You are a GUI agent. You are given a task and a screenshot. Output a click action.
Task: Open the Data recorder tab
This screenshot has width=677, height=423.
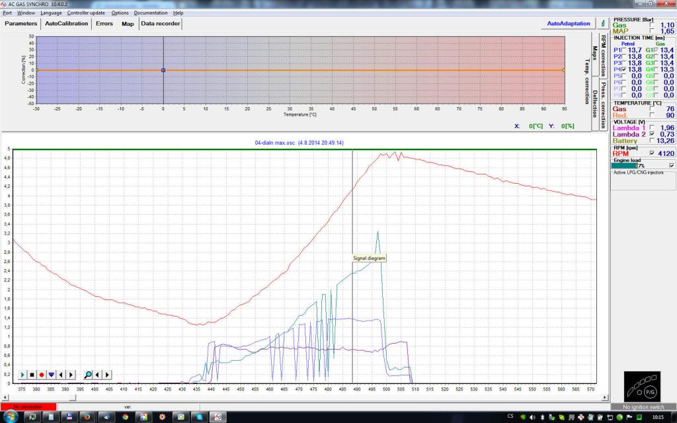160,24
